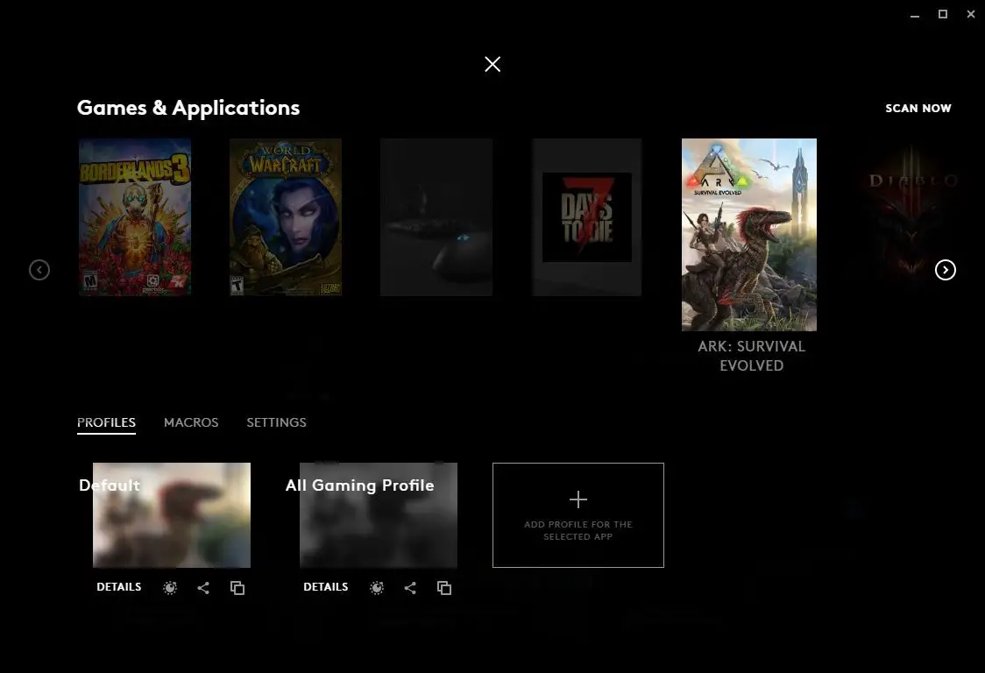Close the Games & Applications overlay
The image size is (985, 673).
click(492, 64)
